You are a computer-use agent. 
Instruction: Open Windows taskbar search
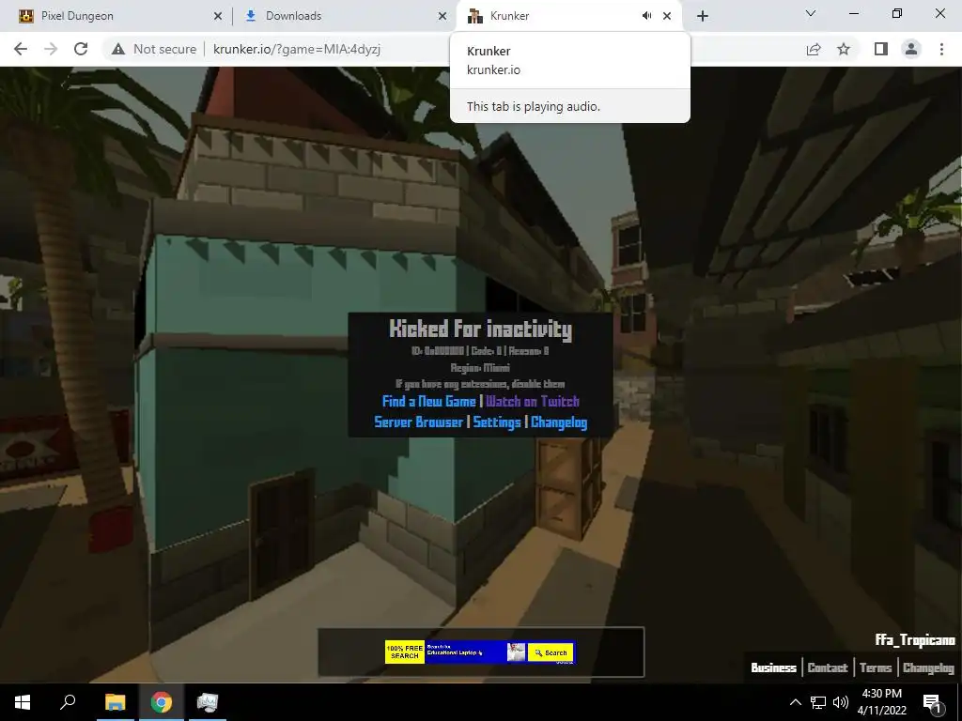[68, 702]
